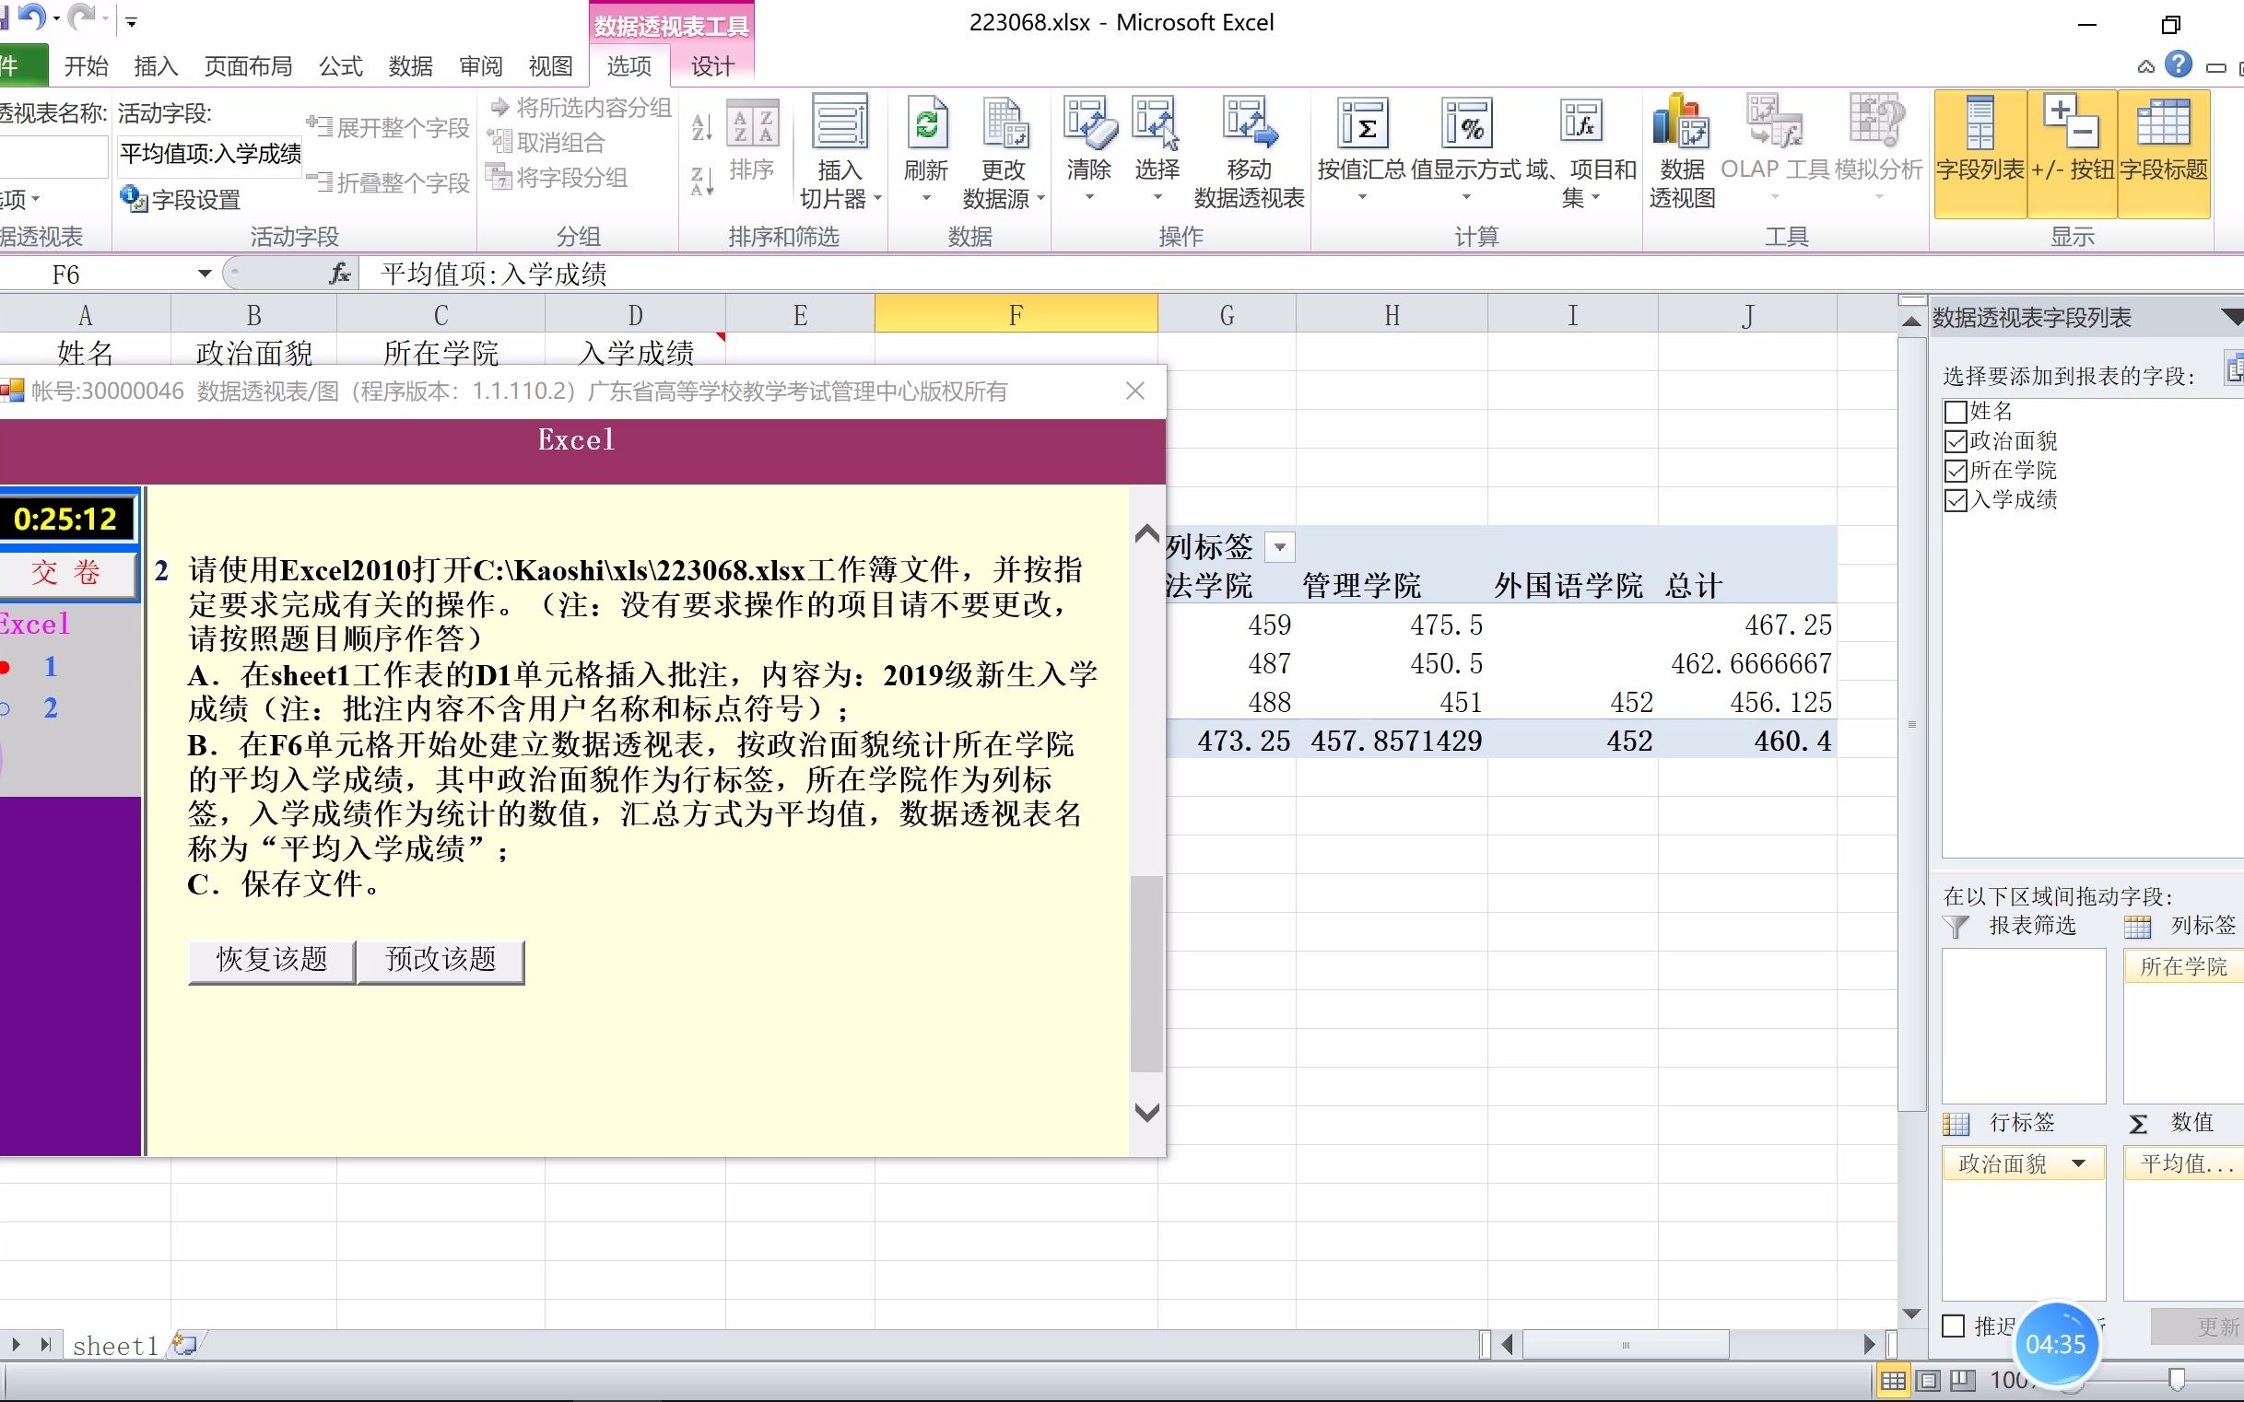Toggle the 入学成绩 field checkbox

tap(1955, 500)
